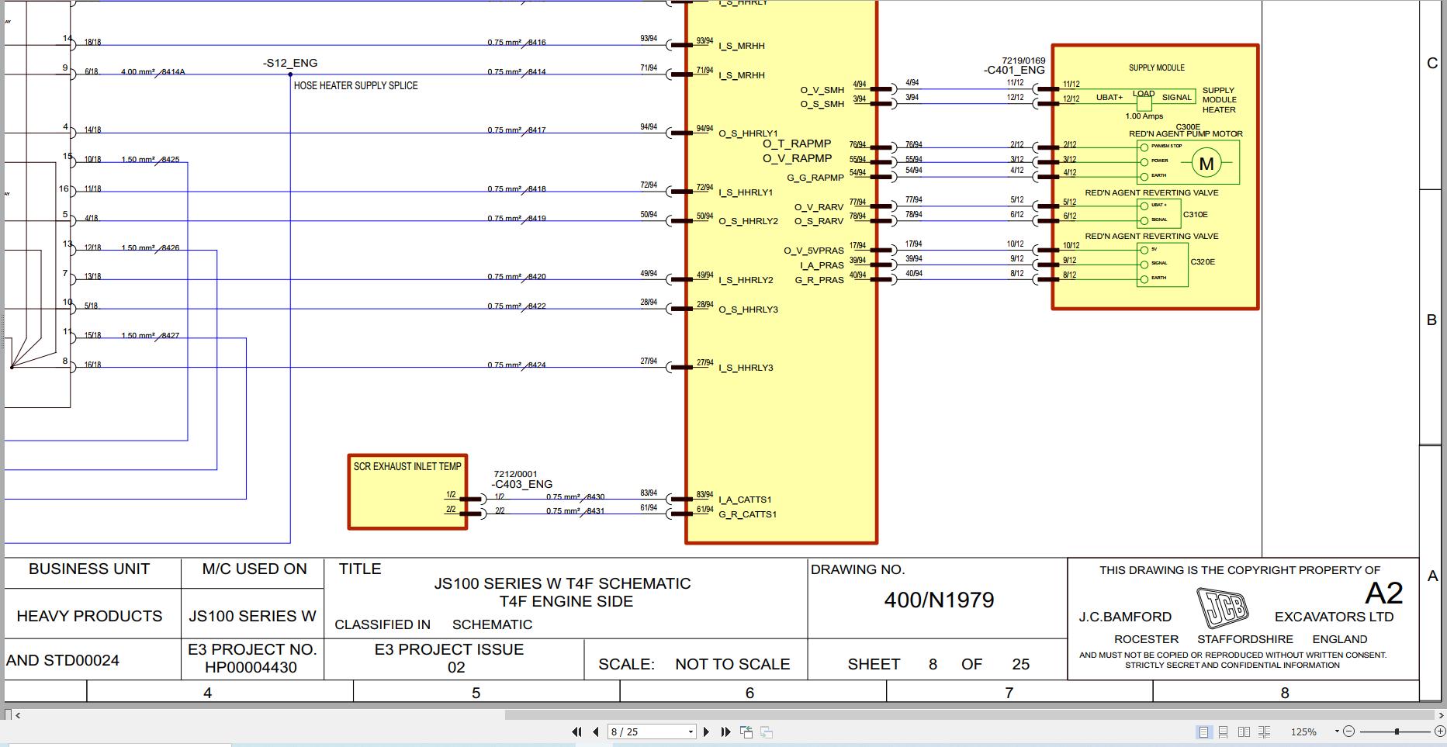Select the previous-view snapback icon
Image resolution: width=1447 pixels, height=747 pixels.
pyautogui.click(x=746, y=731)
